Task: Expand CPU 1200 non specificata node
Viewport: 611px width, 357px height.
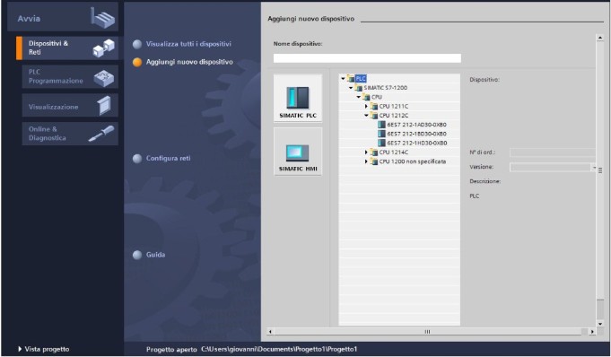Action: [x=366, y=161]
